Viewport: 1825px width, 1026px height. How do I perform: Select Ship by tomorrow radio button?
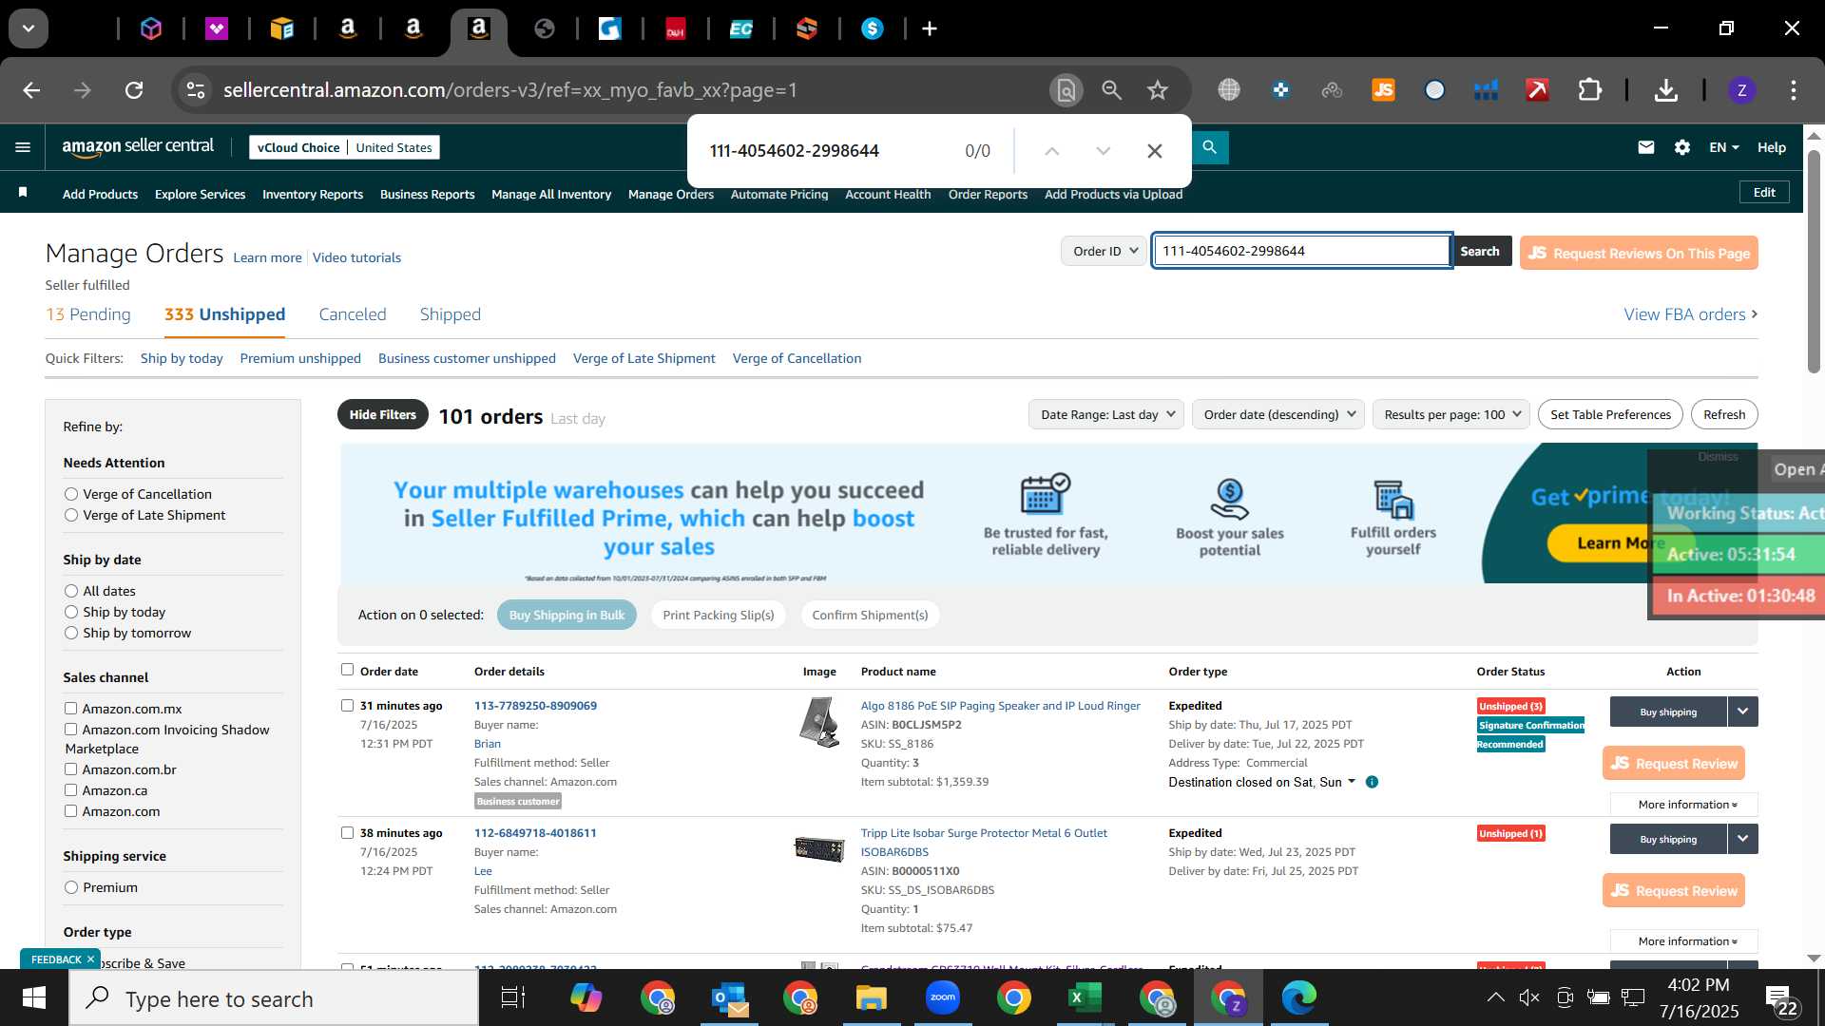71,633
